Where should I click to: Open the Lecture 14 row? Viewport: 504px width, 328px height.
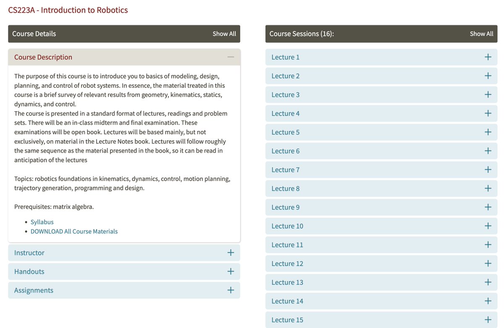(x=381, y=301)
